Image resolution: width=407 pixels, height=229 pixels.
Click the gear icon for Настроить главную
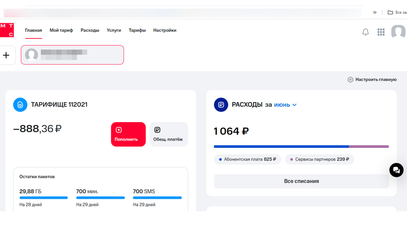coord(350,80)
